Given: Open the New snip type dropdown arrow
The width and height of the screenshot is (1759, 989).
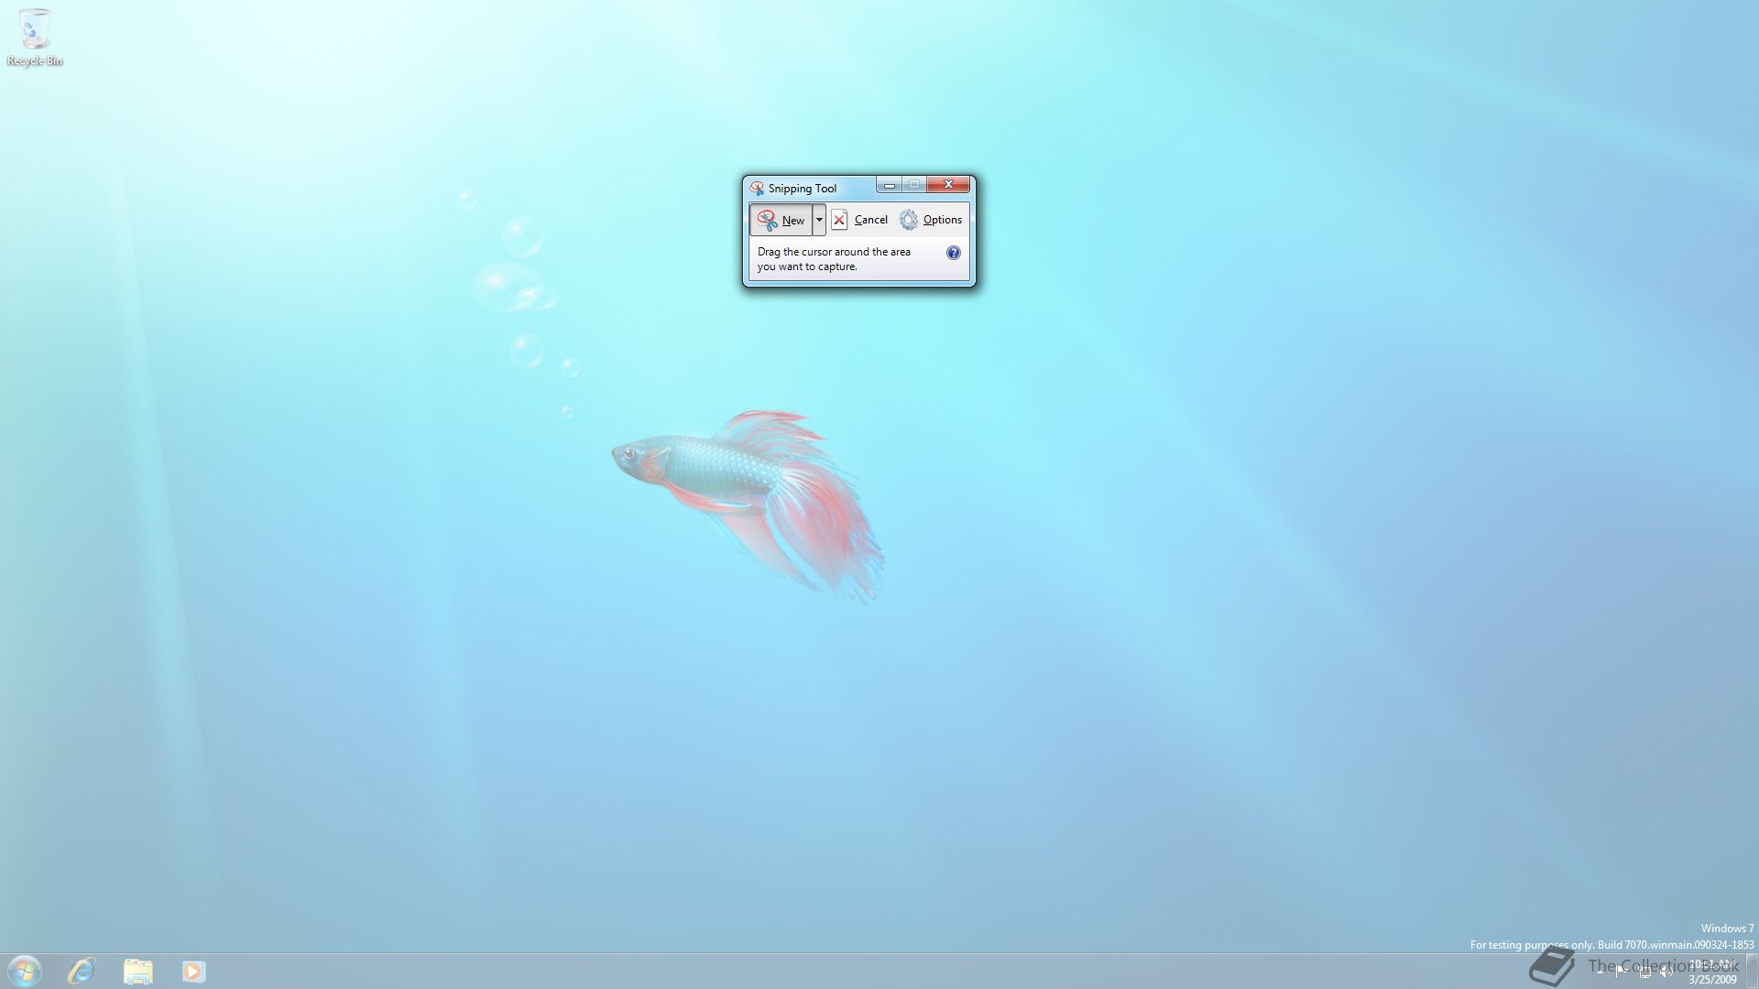Looking at the screenshot, I should pos(819,220).
